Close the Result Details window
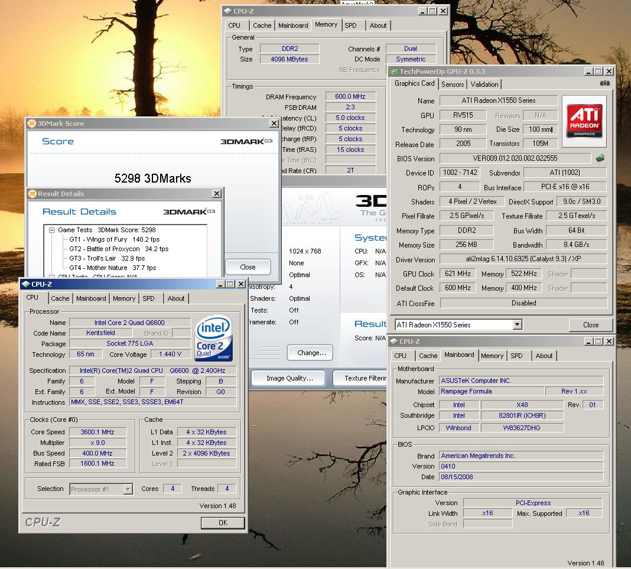This screenshot has height=569, width=631. (216, 194)
